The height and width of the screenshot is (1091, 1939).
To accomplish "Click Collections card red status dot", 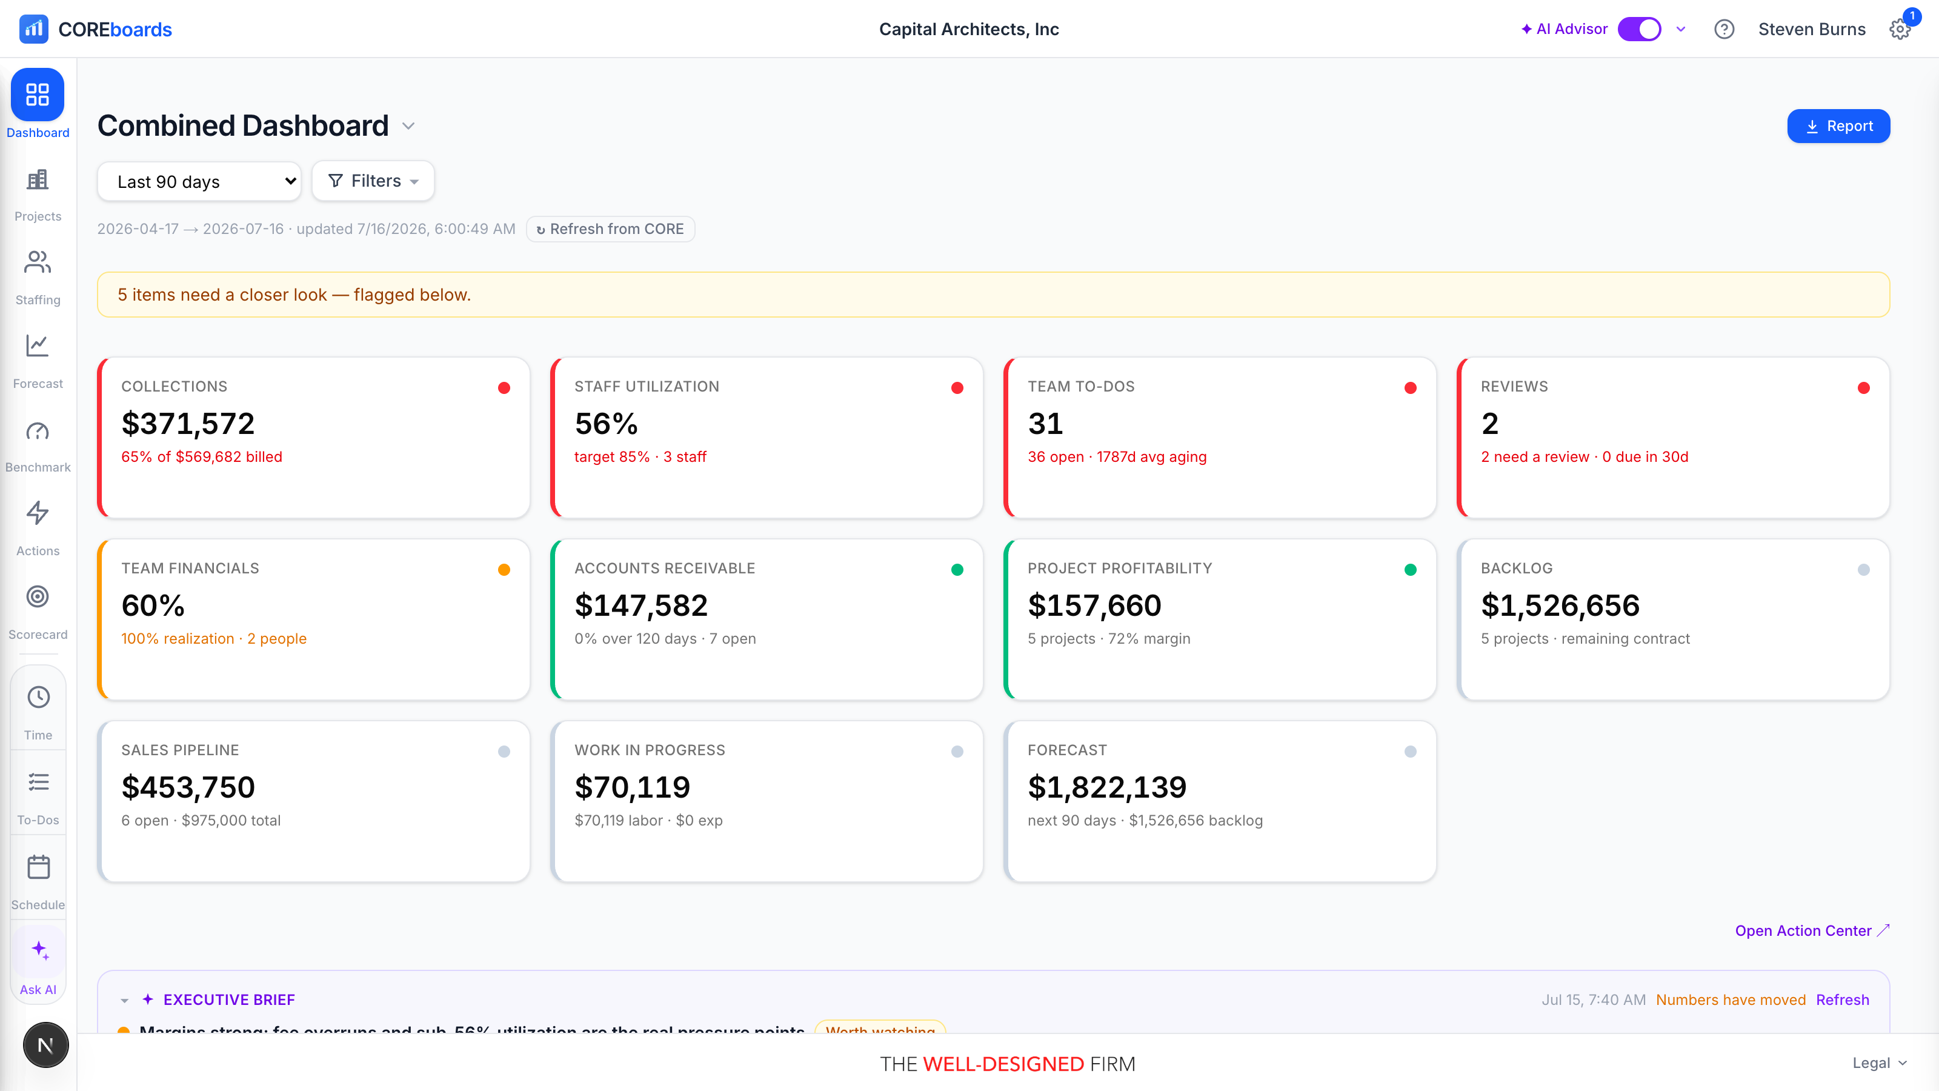I will point(504,388).
